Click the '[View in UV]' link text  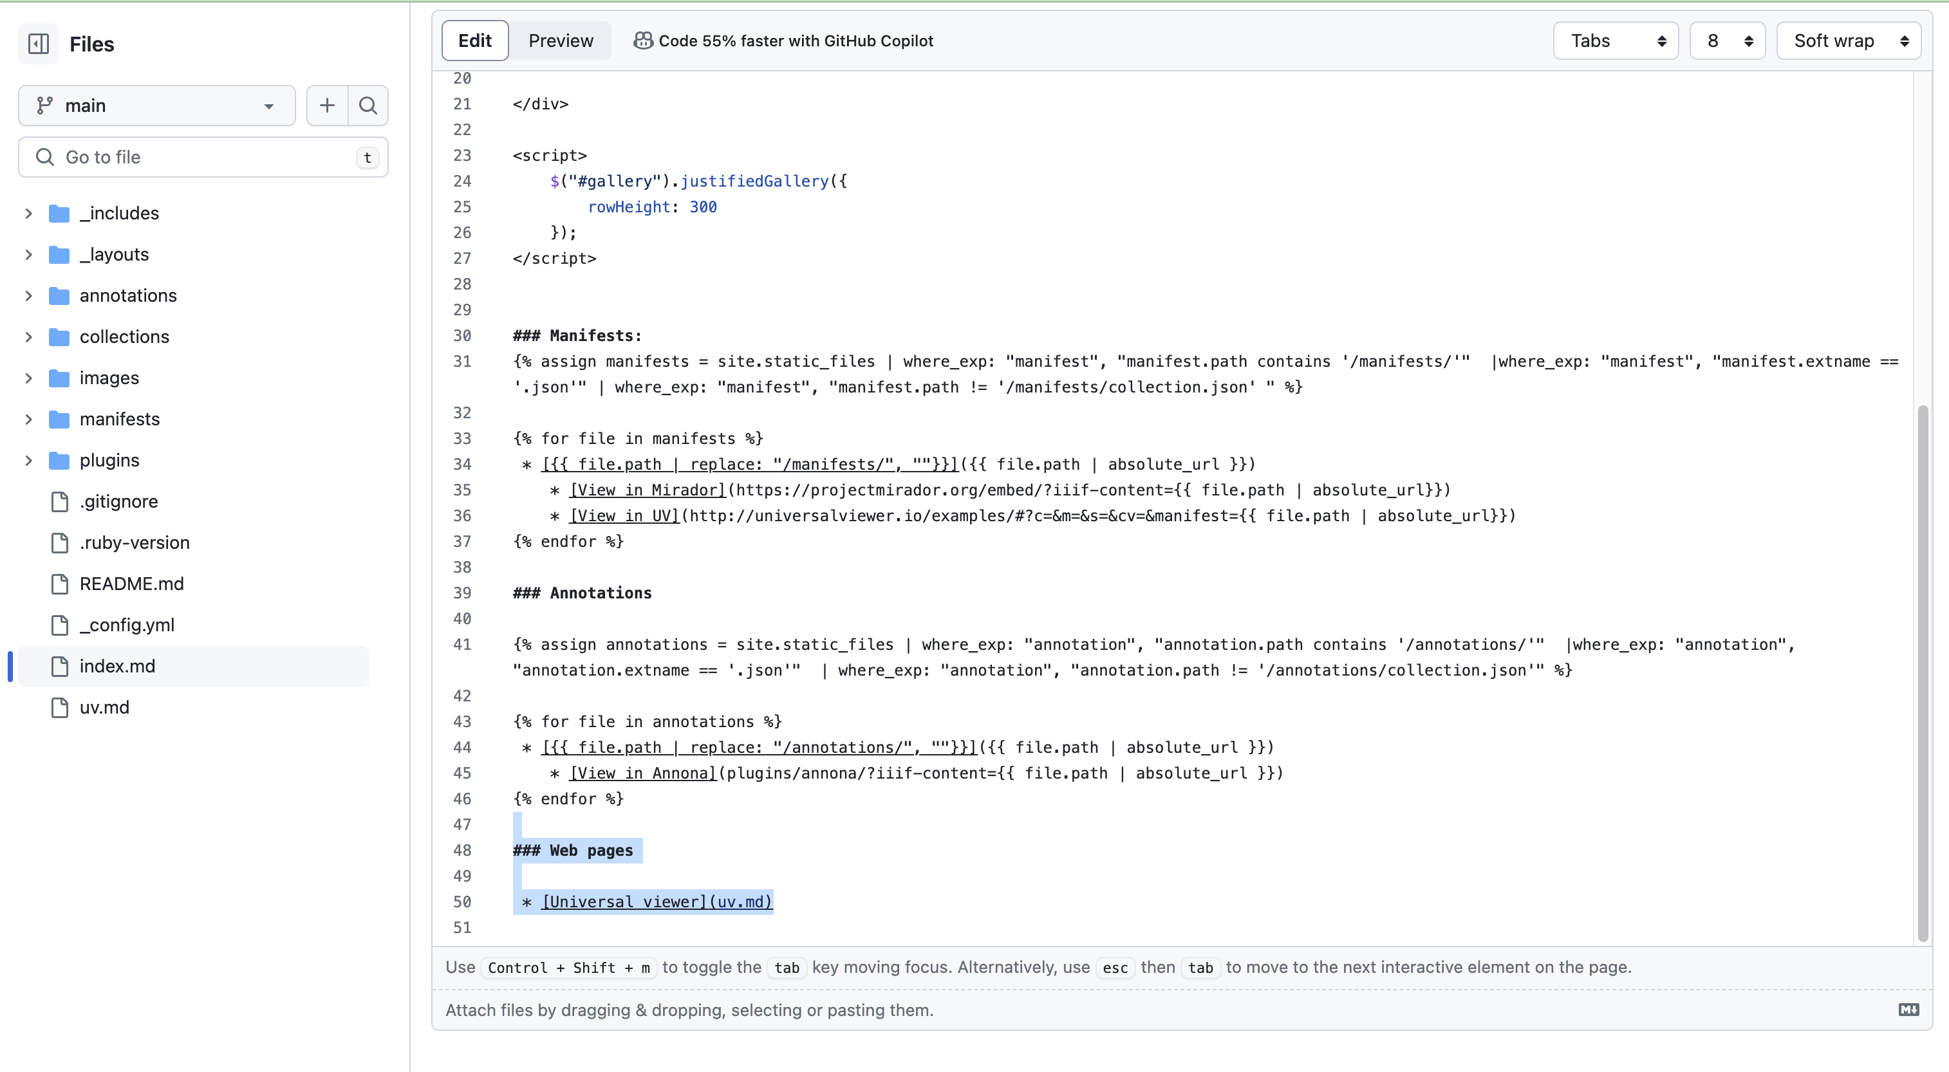pos(625,516)
